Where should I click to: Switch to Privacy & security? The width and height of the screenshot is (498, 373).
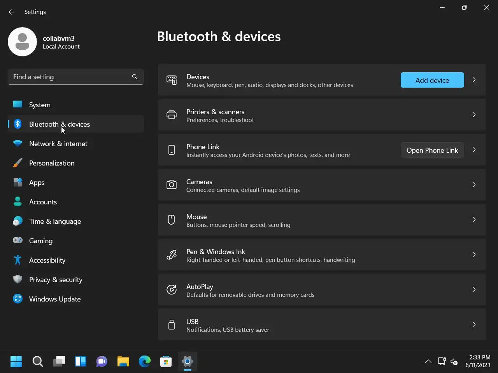76,280
